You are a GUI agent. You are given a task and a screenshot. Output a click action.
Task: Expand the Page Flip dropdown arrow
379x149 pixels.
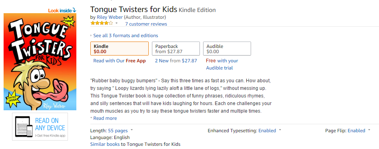(369, 130)
